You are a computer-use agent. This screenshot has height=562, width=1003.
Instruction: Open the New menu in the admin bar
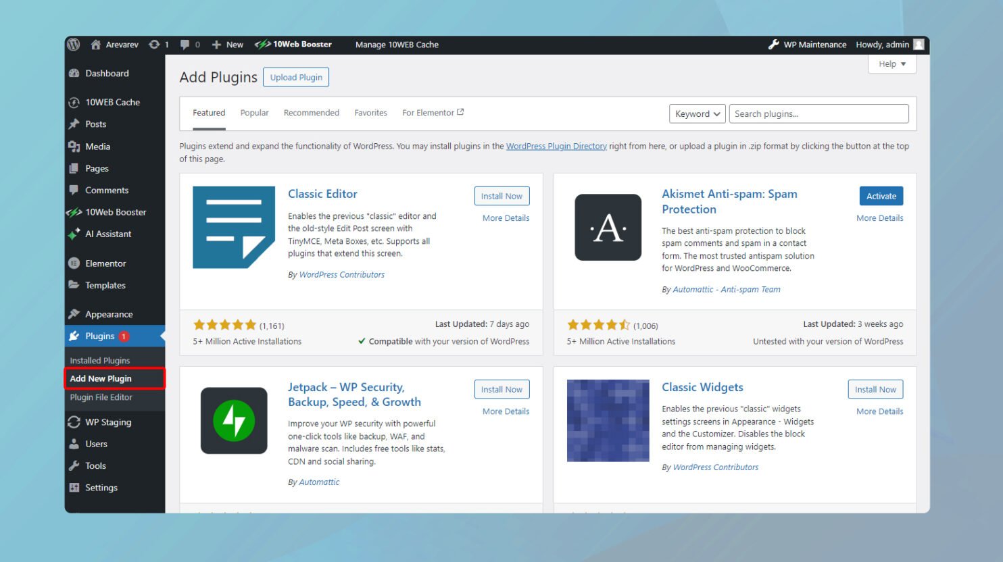227,44
